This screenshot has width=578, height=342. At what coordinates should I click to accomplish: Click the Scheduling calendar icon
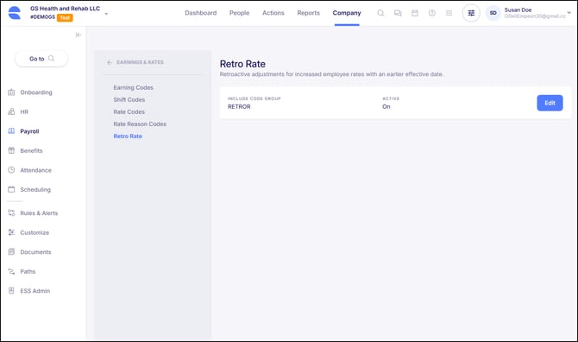11,189
